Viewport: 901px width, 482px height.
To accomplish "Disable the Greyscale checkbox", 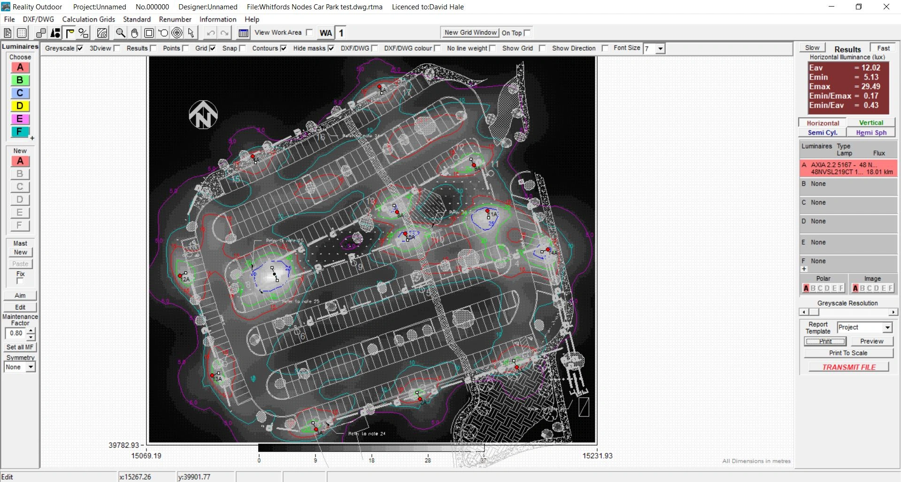I will click(80, 48).
